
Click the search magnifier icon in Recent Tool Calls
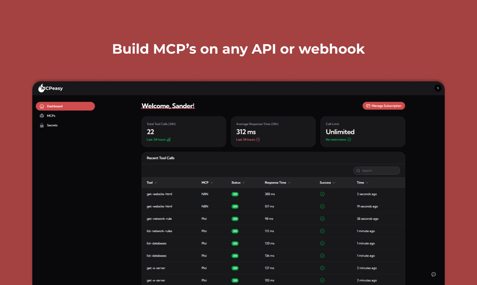pyautogui.click(x=358, y=170)
